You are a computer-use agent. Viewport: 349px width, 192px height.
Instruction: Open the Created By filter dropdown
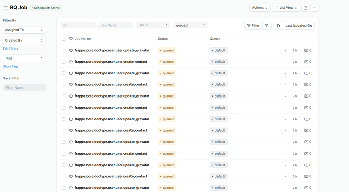click(x=24, y=40)
